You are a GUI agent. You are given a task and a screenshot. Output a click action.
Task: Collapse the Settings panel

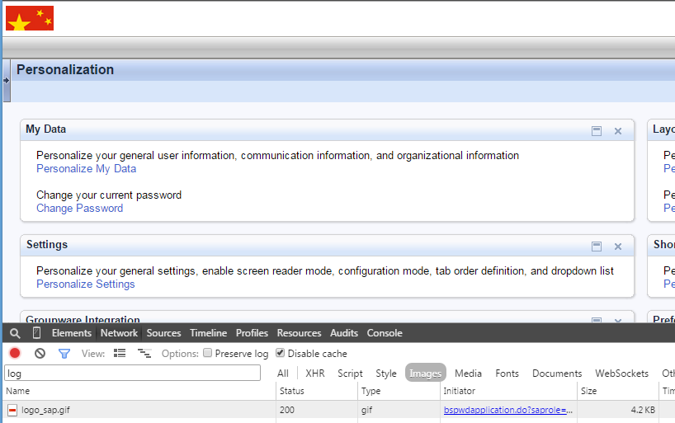tap(597, 247)
